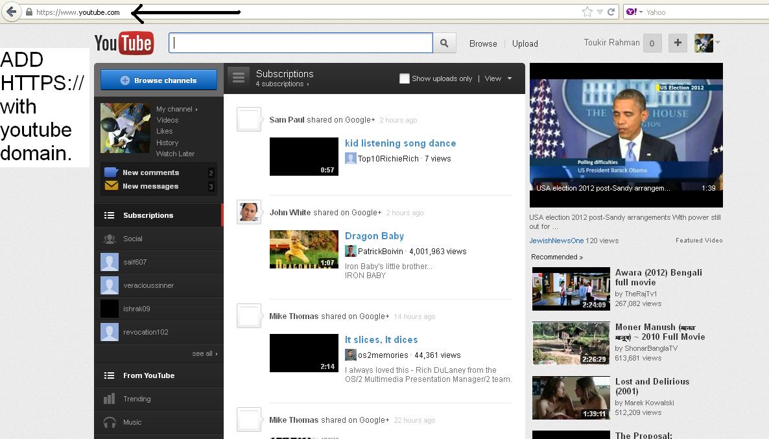Open the saif607 channel subscription
The image size is (769, 439).
pos(158,262)
